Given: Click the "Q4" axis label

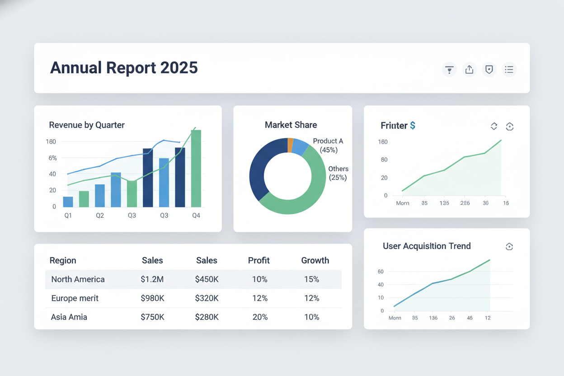Looking at the screenshot, I should coord(196,216).
